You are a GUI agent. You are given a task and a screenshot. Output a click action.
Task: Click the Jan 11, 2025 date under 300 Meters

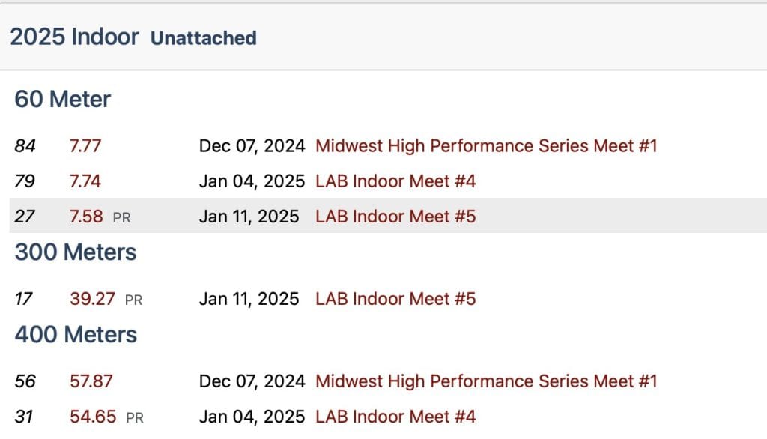249,299
